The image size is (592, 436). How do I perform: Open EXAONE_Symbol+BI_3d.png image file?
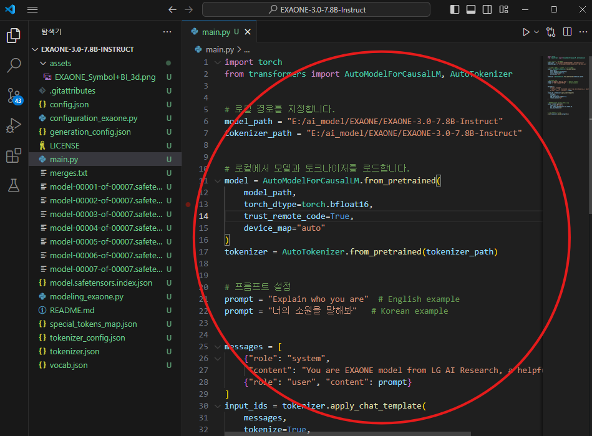coord(105,77)
